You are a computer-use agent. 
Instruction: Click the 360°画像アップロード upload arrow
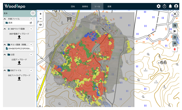pyautogui.click(x=19, y=37)
